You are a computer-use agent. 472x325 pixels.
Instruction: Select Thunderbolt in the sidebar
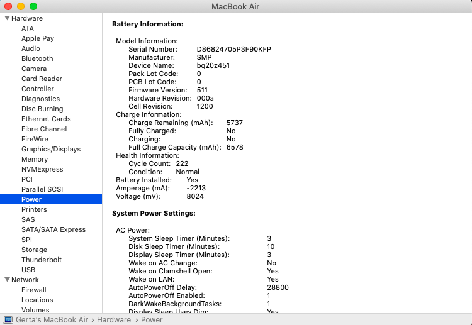tap(42, 260)
